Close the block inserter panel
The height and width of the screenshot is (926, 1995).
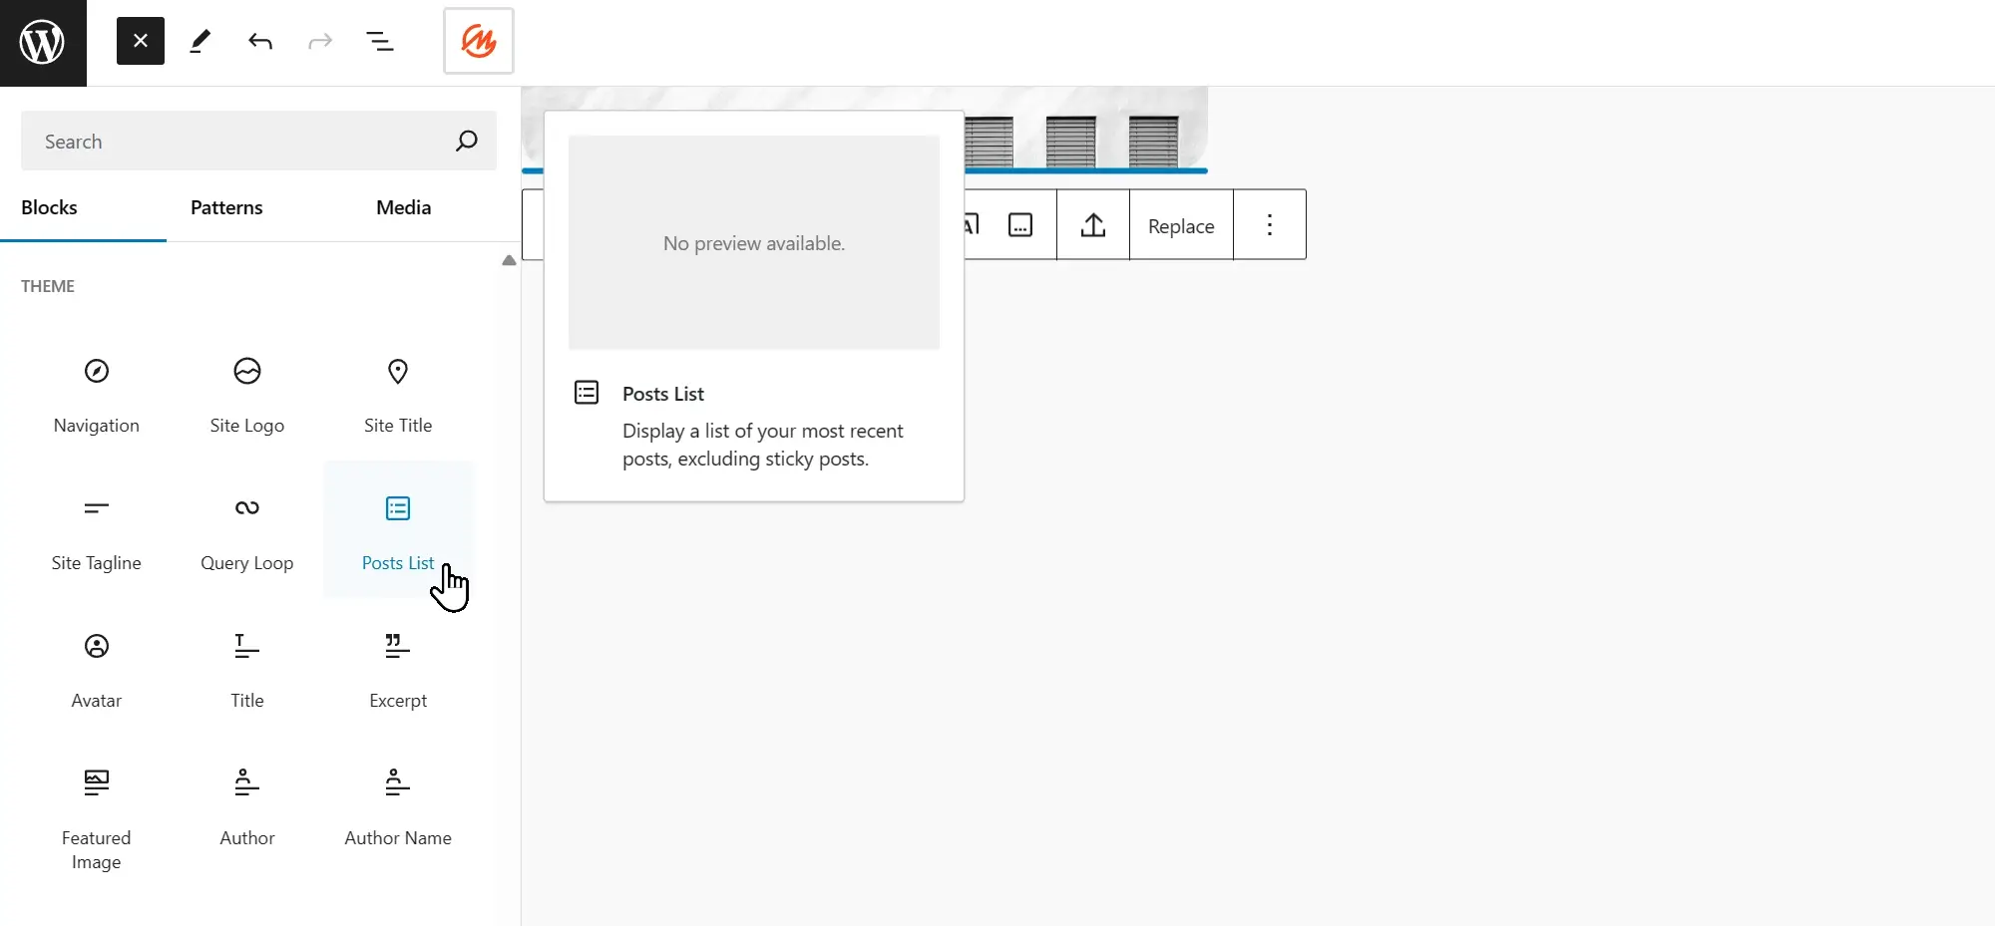coord(141,41)
